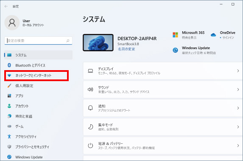Expand the ディスプレイ row chevron
This screenshot has width=243, height=161.
[x=238, y=71]
